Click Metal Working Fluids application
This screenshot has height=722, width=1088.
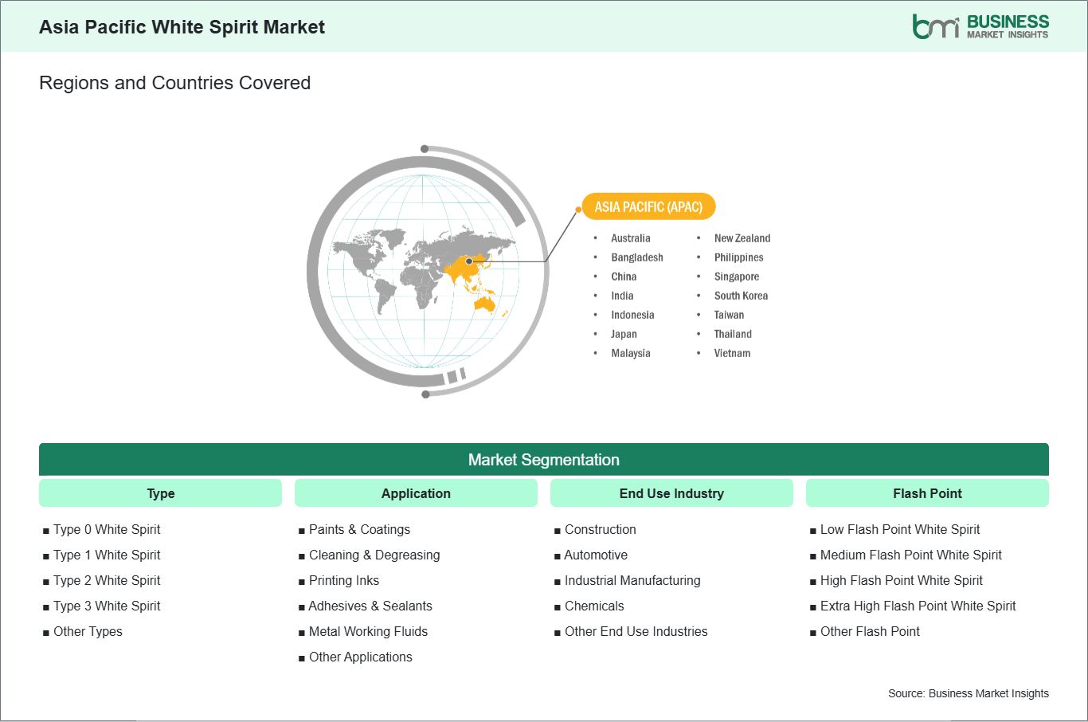[x=368, y=631]
